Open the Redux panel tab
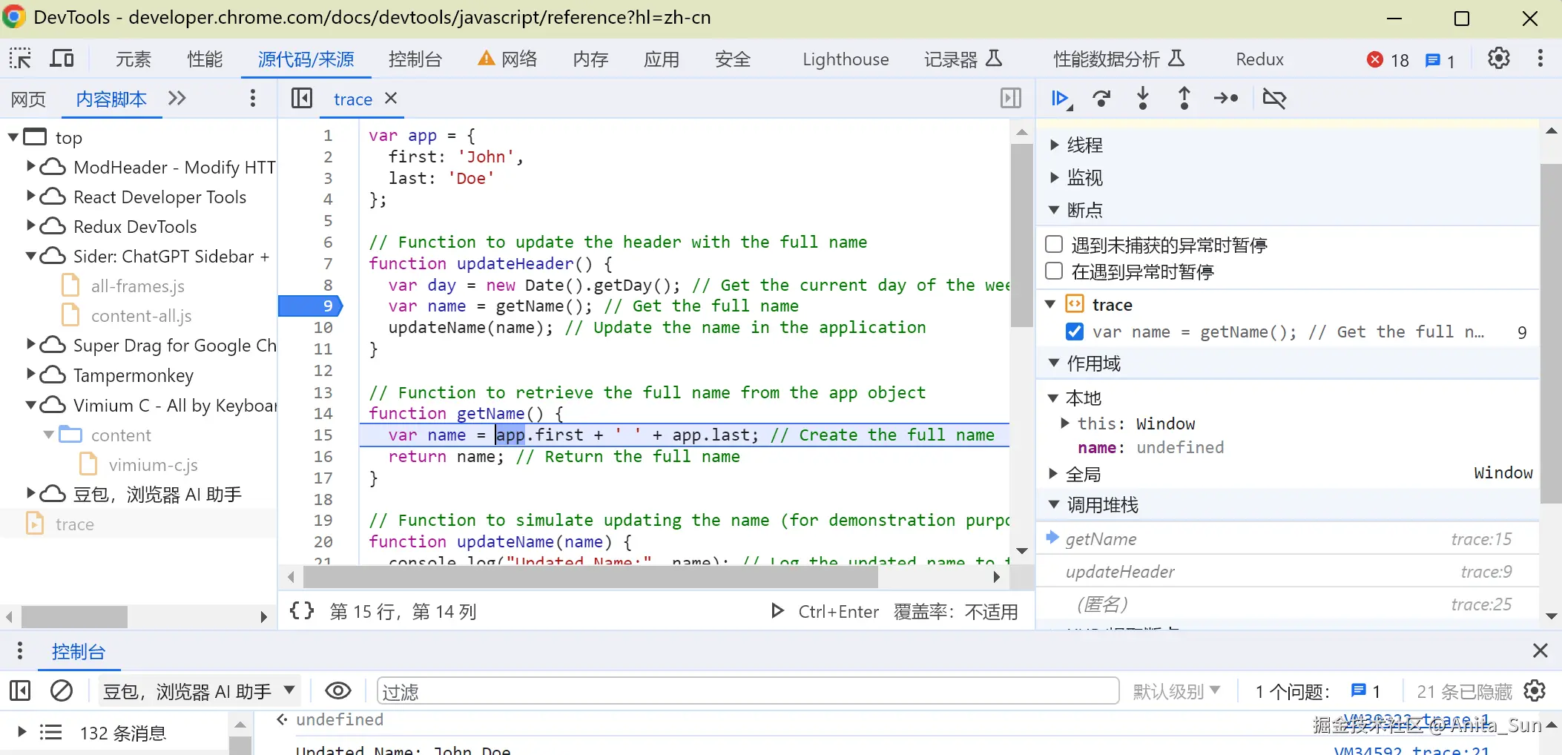The width and height of the screenshot is (1562, 755). [x=1259, y=59]
